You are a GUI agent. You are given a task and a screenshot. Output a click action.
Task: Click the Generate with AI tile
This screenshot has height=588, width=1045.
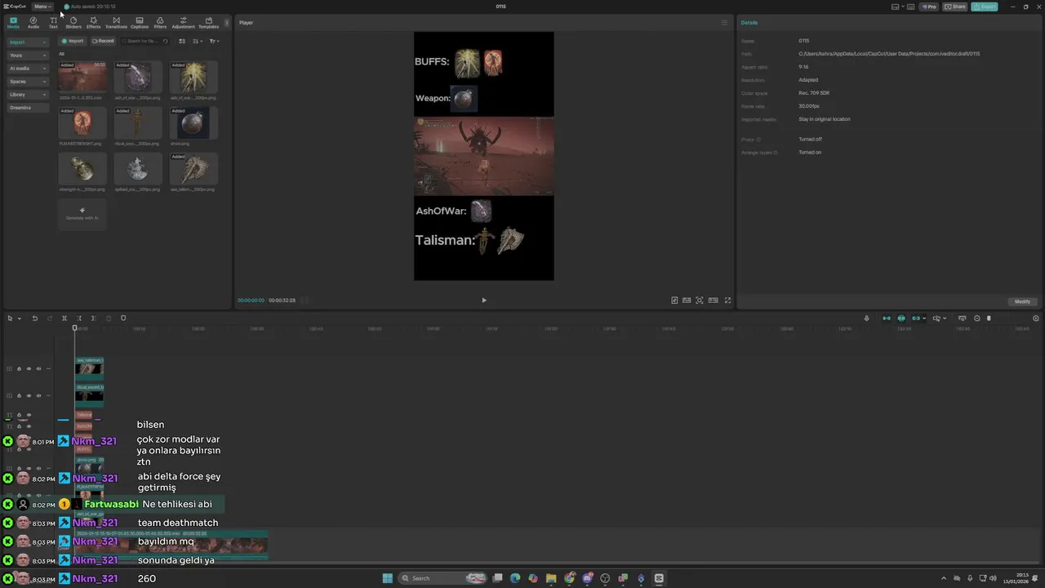(x=82, y=214)
